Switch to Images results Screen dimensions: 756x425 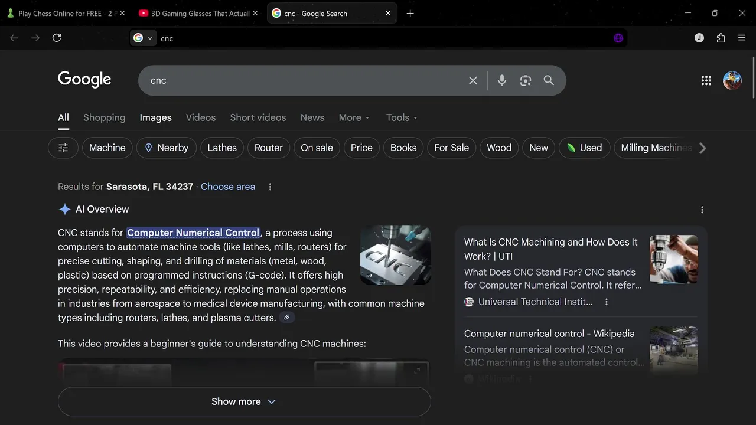click(155, 117)
